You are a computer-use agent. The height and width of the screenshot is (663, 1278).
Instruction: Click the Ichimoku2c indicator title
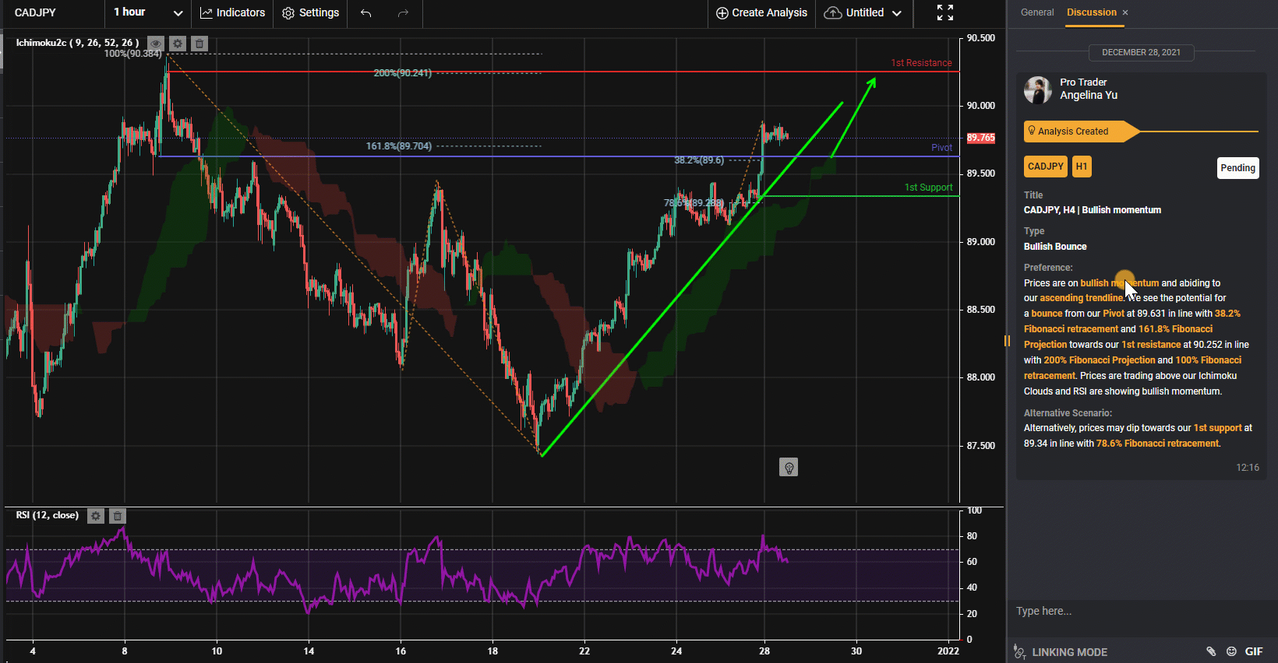click(76, 43)
